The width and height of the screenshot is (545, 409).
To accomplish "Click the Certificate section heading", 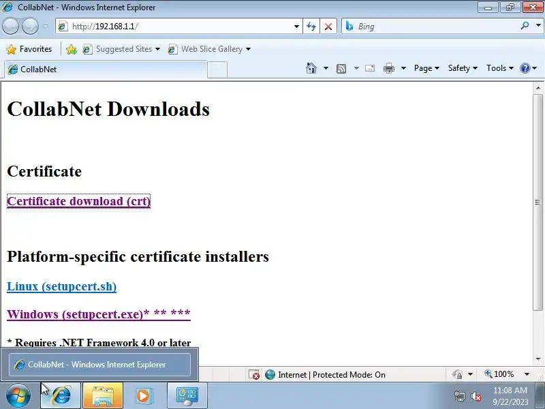I will tap(44, 171).
